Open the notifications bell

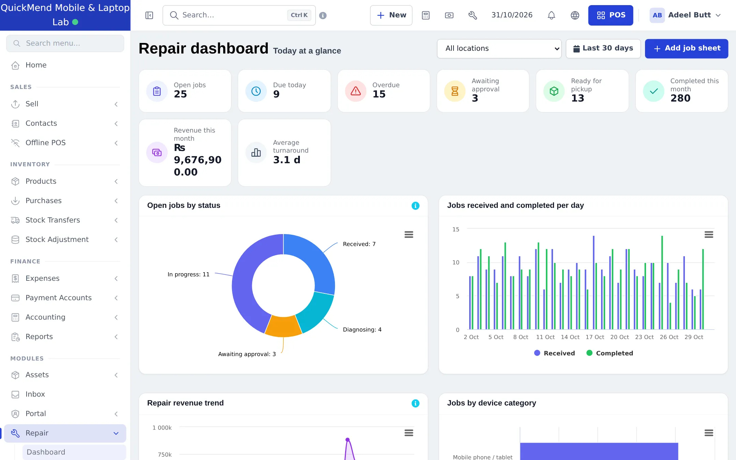point(551,15)
